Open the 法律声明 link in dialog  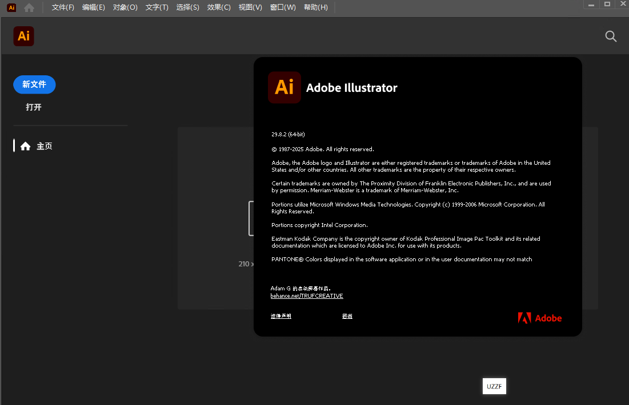[x=281, y=316]
